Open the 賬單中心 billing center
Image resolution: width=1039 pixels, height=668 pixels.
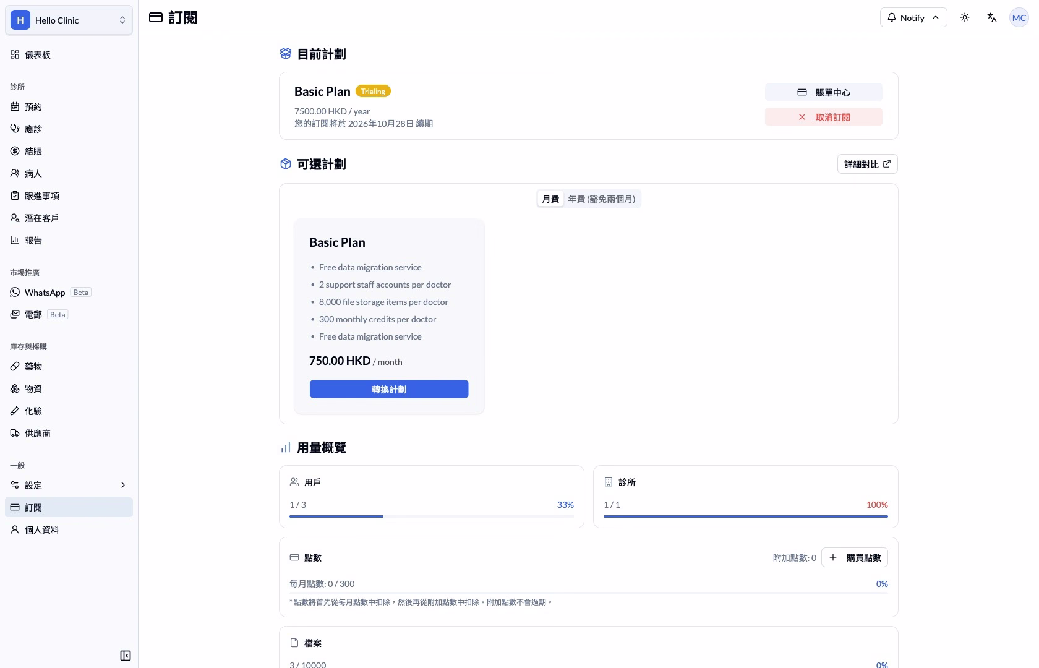click(x=824, y=92)
